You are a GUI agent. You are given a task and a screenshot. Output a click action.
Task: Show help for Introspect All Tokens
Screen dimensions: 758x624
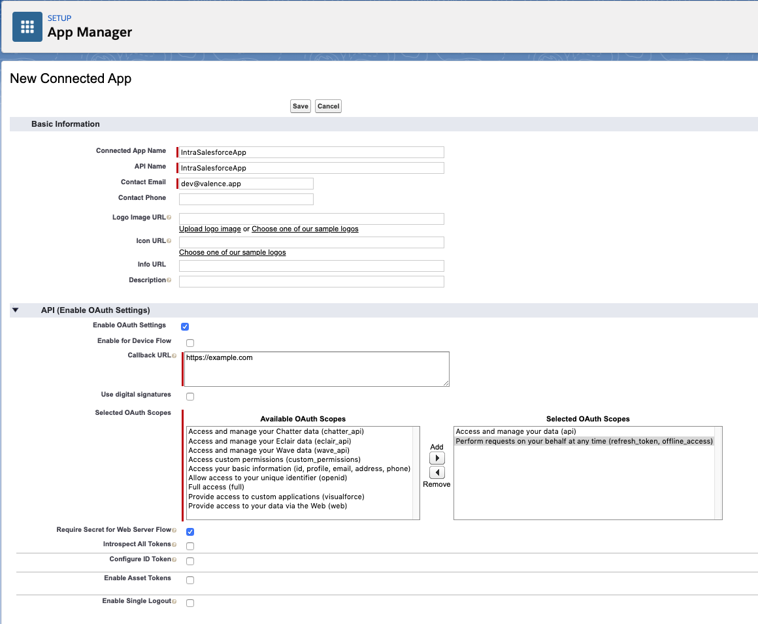tap(174, 545)
